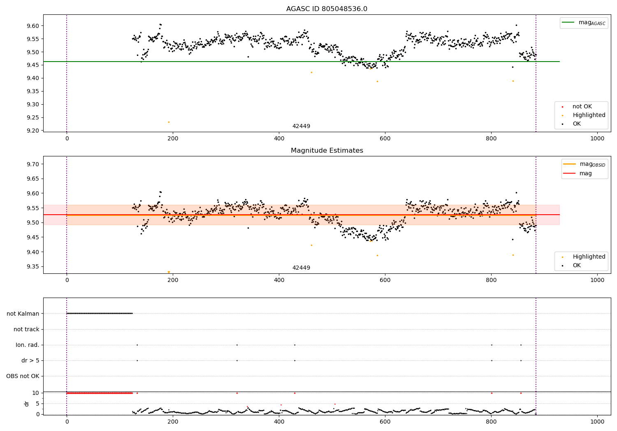Click the AGASC ID 805048536.0 plot title
Image resolution: width=617 pixels, height=431 pixels.
tap(327, 9)
